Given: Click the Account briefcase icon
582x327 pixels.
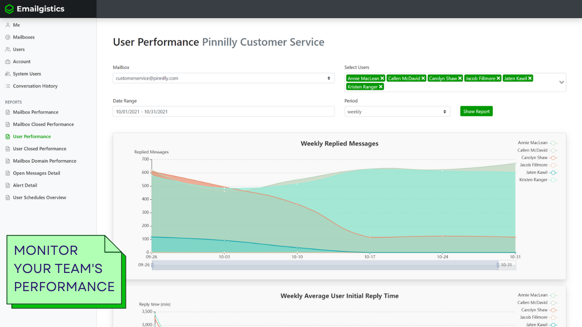Looking at the screenshot, I should (x=8, y=62).
